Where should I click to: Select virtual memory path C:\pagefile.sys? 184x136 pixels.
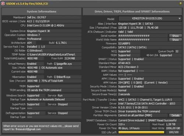(63, 64)
